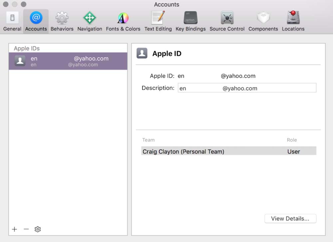Click the Team column header
This screenshot has width=333, height=242.
(149, 140)
